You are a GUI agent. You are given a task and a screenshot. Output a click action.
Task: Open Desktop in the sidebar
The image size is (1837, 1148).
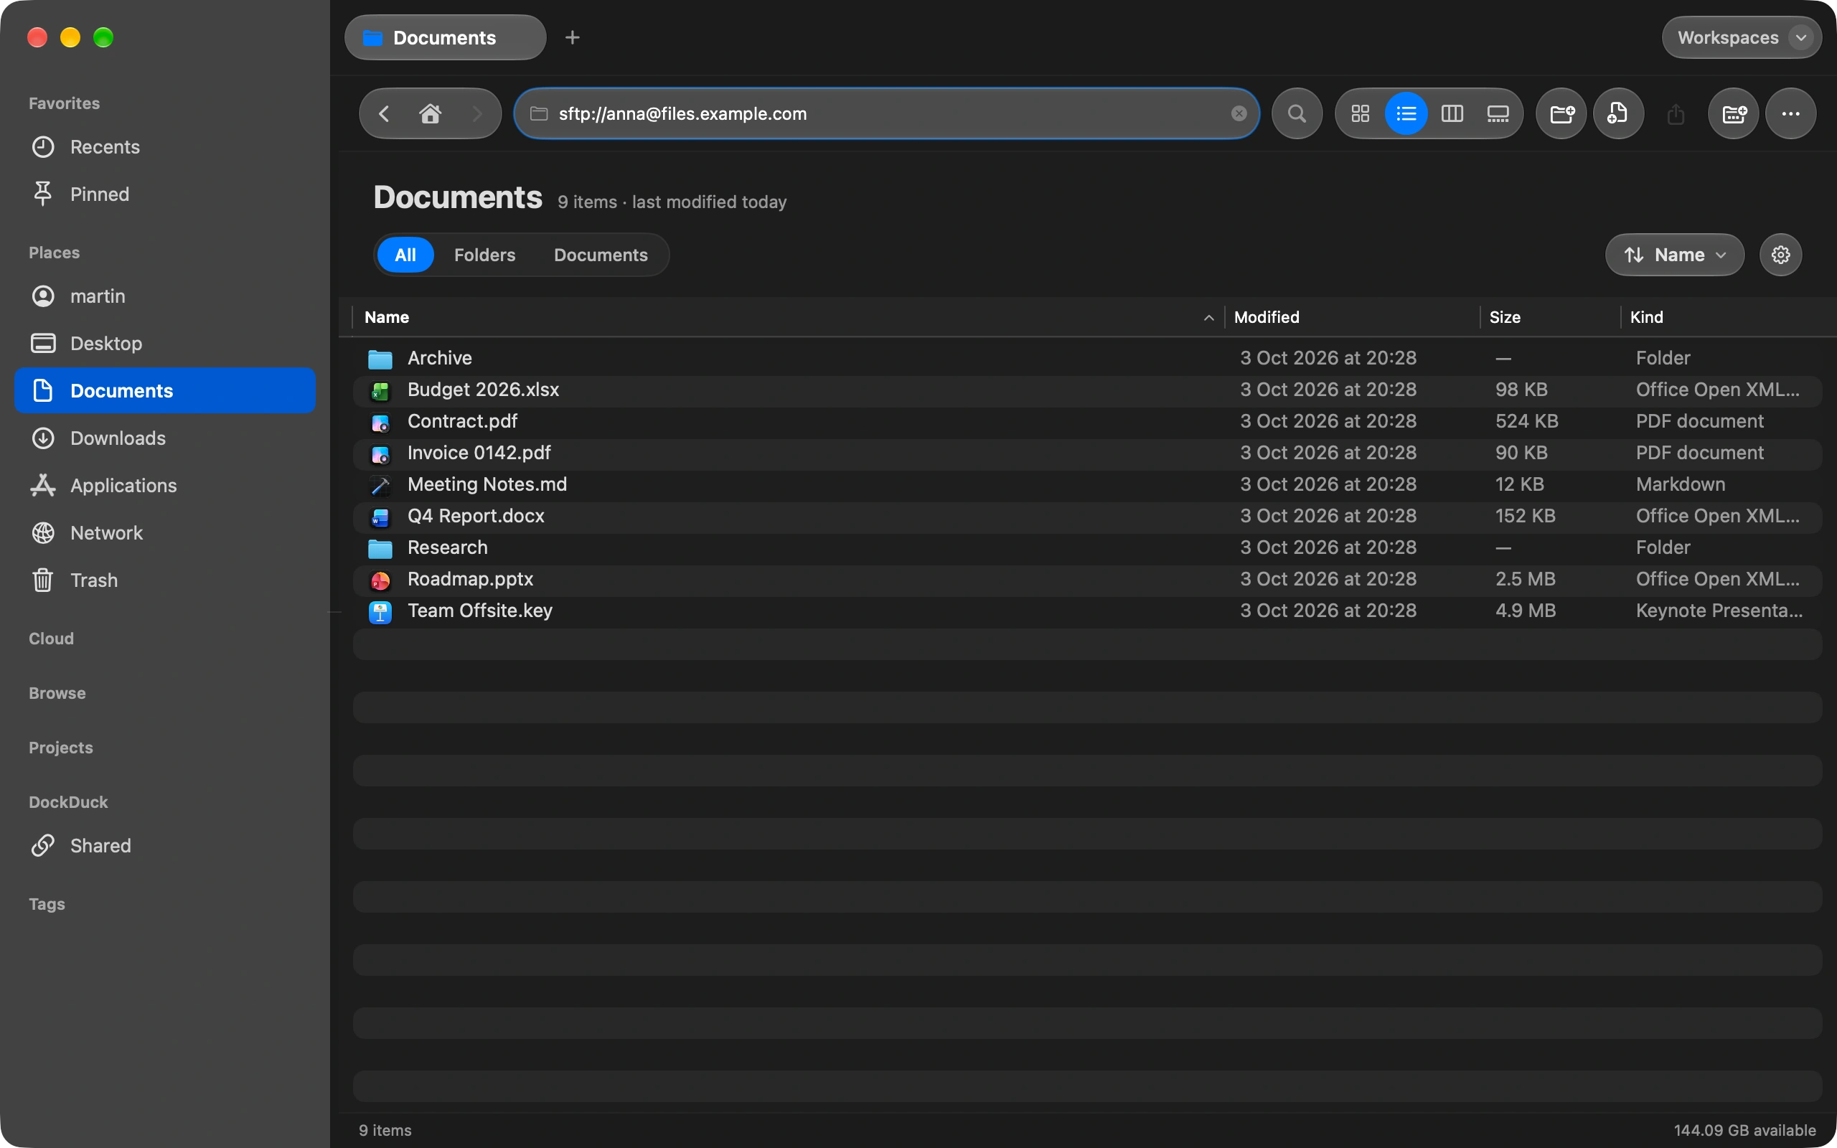(x=165, y=344)
